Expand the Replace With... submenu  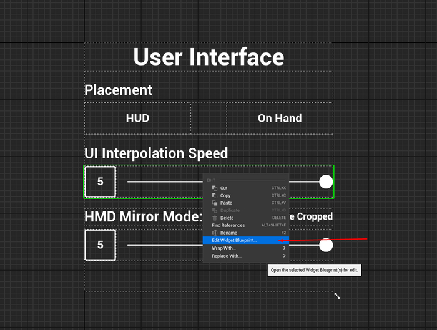click(x=246, y=256)
